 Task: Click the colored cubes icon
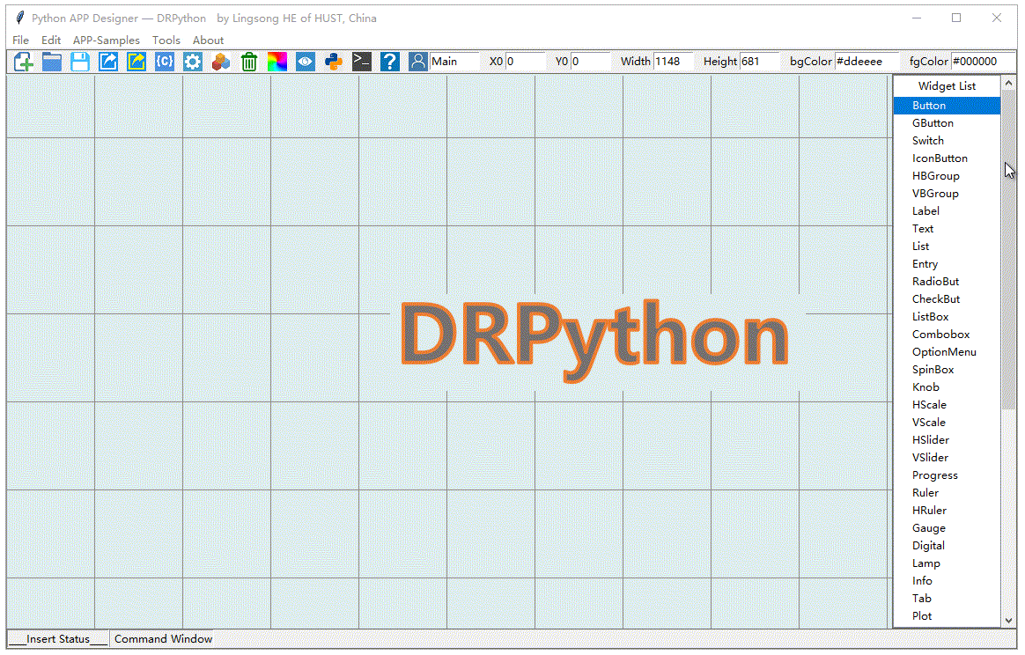tap(221, 63)
